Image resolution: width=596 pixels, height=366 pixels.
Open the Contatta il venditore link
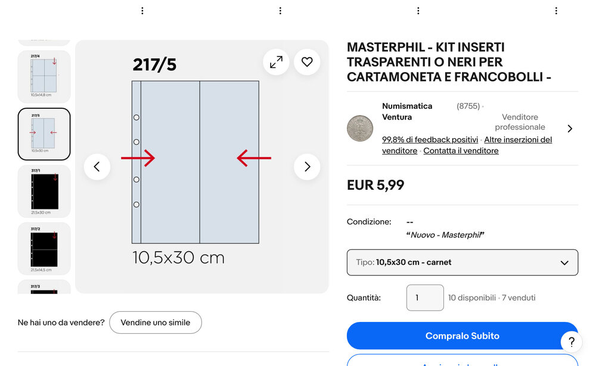pyautogui.click(x=461, y=151)
